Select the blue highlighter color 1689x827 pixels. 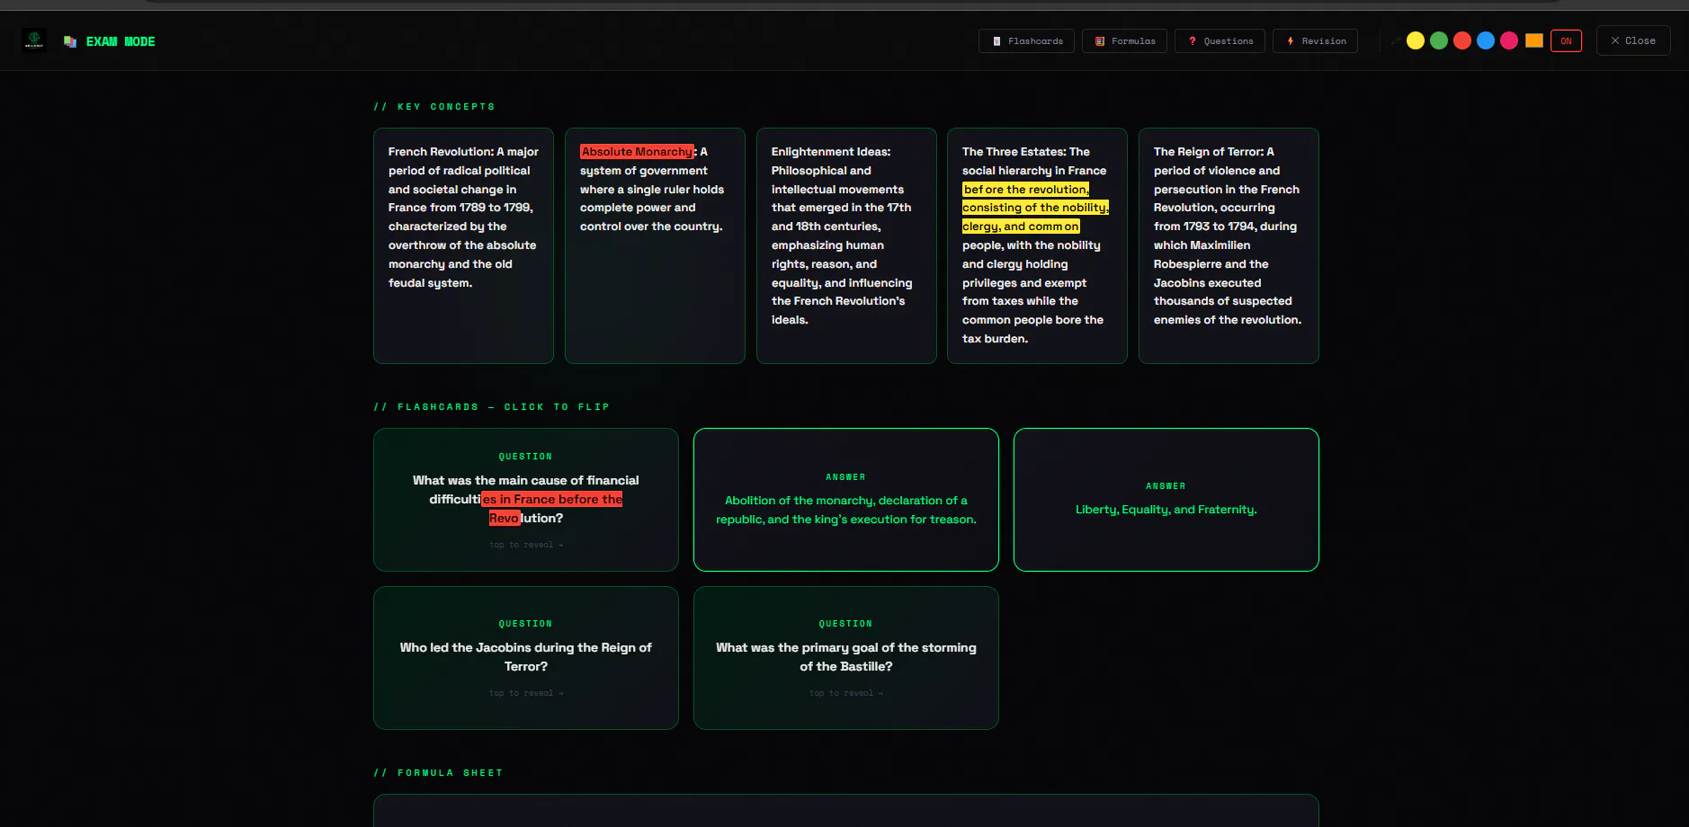1486,40
